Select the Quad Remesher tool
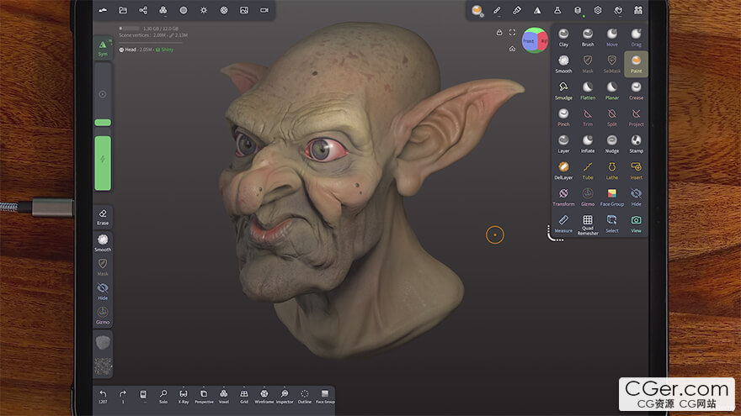Screen dimensions: 741x416 588,220
